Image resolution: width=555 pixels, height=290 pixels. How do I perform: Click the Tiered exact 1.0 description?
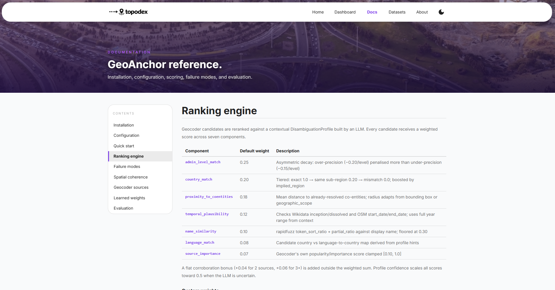point(345,183)
